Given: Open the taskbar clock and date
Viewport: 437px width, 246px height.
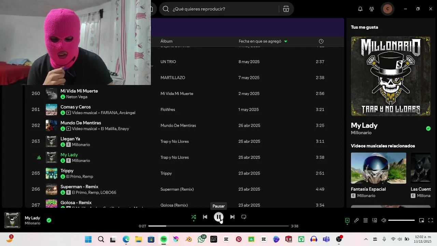Looking at the screenshot, I should coord(423,239).
